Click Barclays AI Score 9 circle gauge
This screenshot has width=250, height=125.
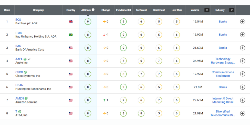click(88, 22)
